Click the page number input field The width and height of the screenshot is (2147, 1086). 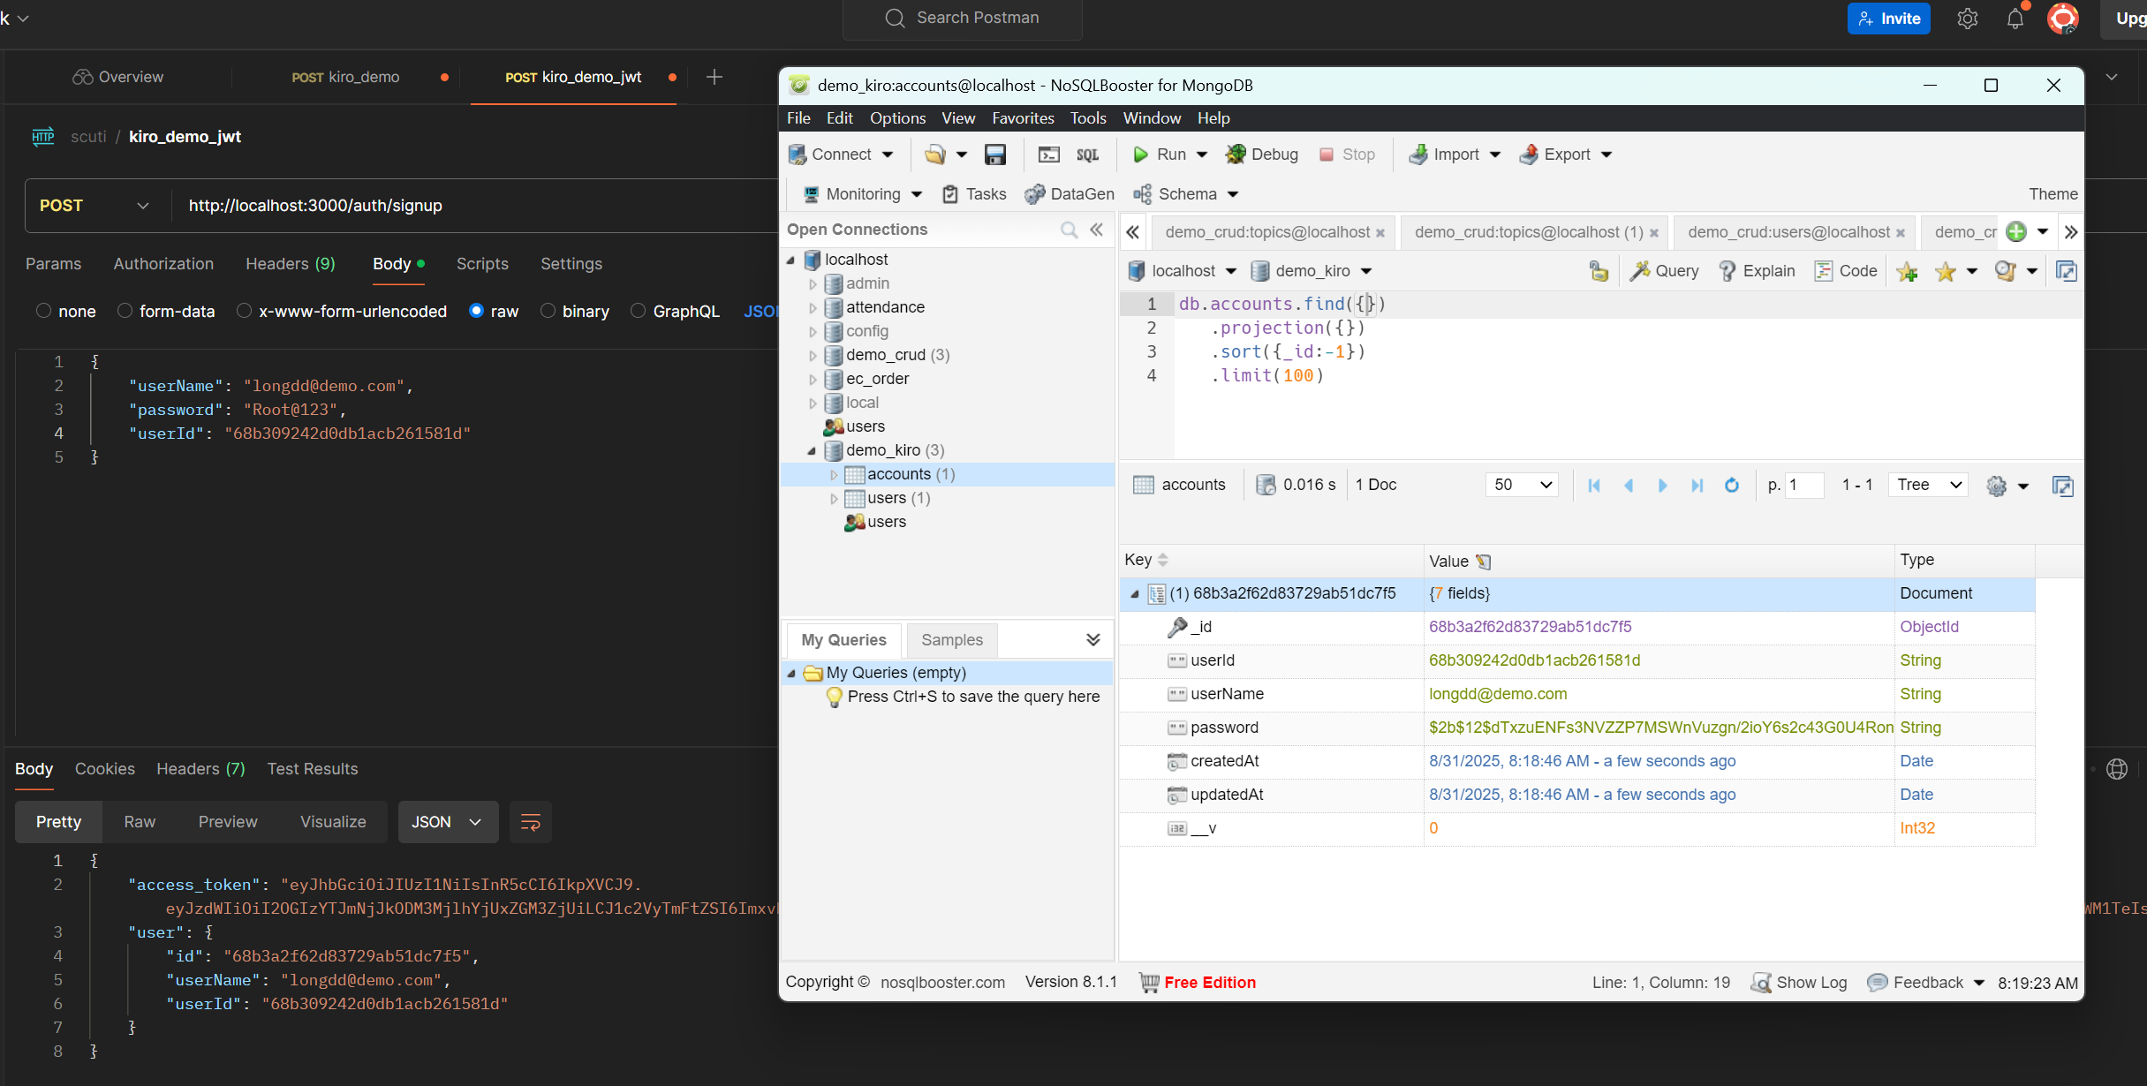1804,485
